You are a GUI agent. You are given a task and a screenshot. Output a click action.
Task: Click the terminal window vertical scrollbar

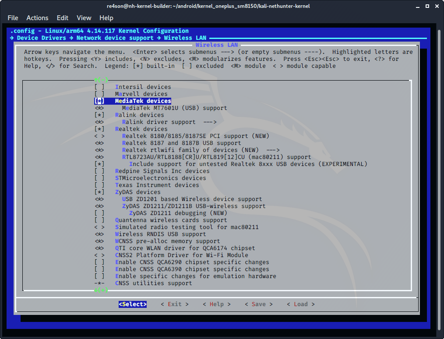point(440,175)
